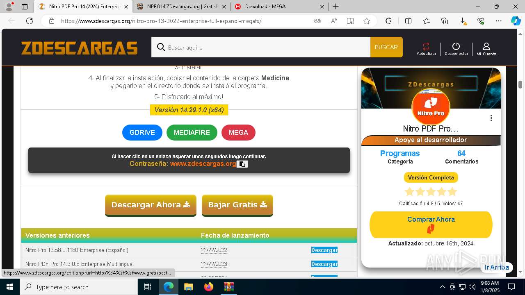Open the Tab actions menu icon
The width and height of the screenshot is (525, 295).
(25, 7)
